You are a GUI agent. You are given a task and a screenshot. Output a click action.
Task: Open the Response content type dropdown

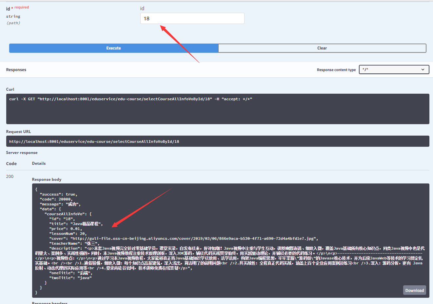point(394,69)
